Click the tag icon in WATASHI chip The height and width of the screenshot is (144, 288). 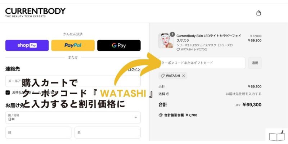click(x=163, y=76)
